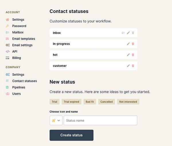Remove the customer status with trash icon

coord(133,66)
